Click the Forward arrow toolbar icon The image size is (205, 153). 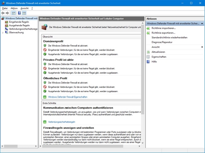(7, 13)
